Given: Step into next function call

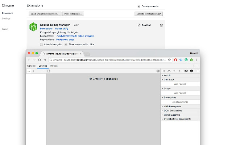Looking at the screenshot, I should pyautogui.click(x=174, y=71).
